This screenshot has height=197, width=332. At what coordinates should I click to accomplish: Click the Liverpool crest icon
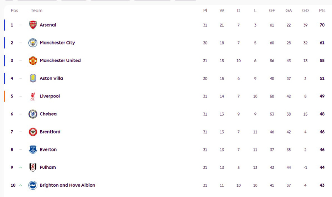(33, 96)
